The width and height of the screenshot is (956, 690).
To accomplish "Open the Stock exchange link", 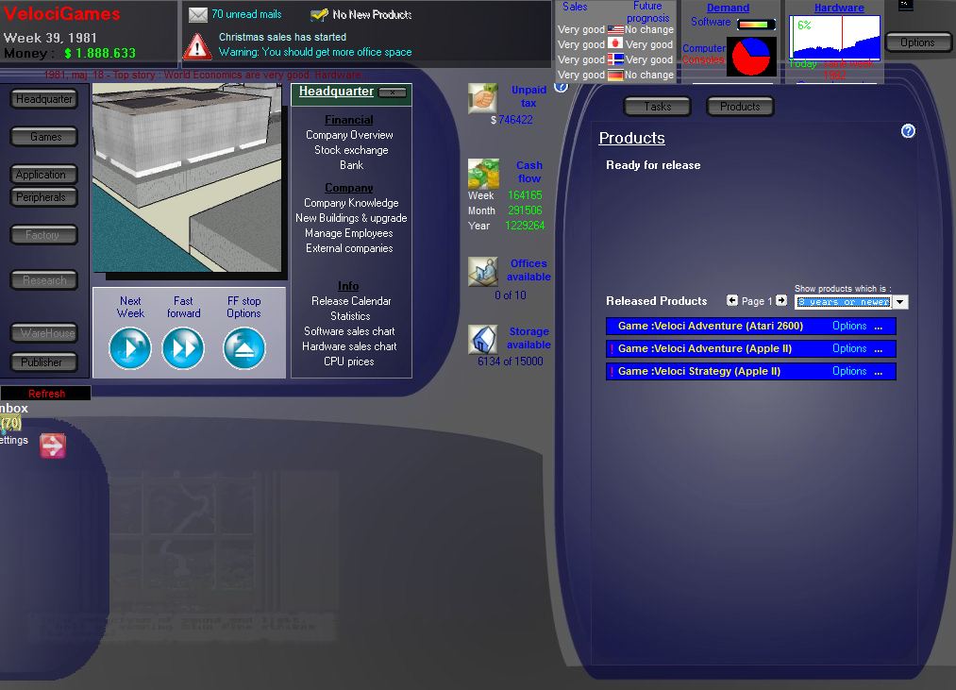I will click(x=351, y=150).
